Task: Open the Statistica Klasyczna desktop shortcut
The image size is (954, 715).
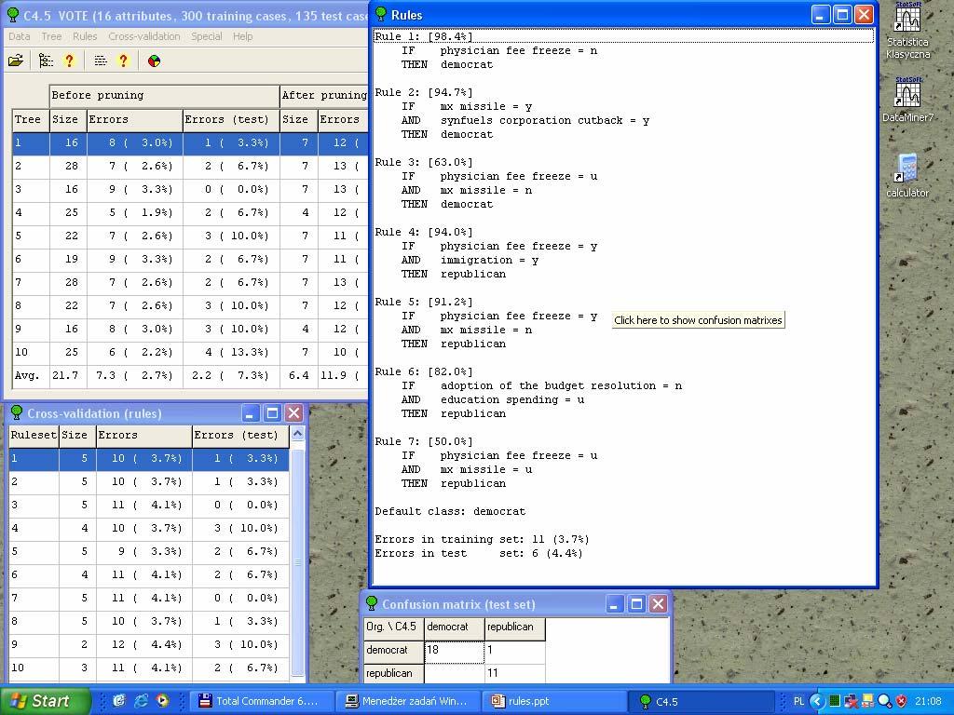Action: click(x=907, y=31)
